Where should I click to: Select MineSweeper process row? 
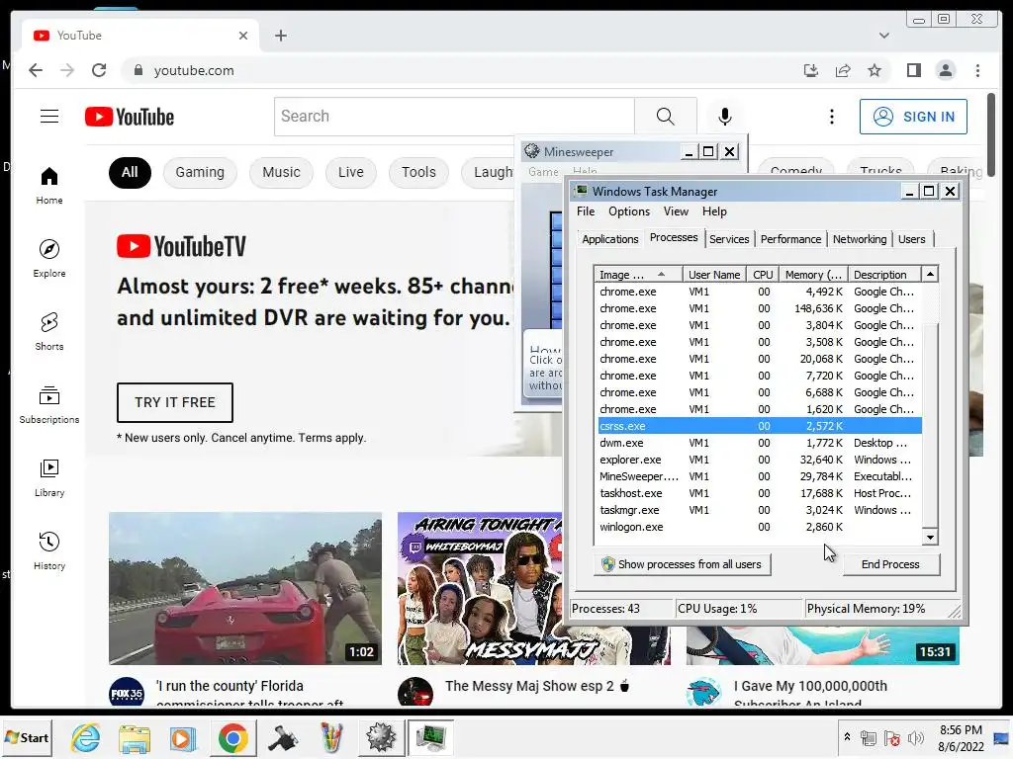(759, 476)
